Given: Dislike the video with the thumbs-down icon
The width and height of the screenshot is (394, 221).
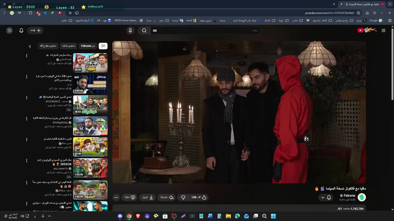Looking at the screenshot, I should pos(183,197).
